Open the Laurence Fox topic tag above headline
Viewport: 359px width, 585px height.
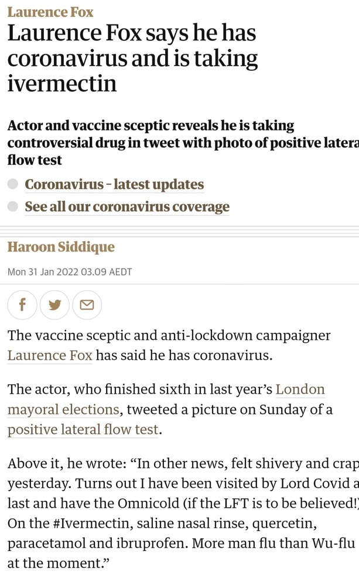tap(50, 12)
